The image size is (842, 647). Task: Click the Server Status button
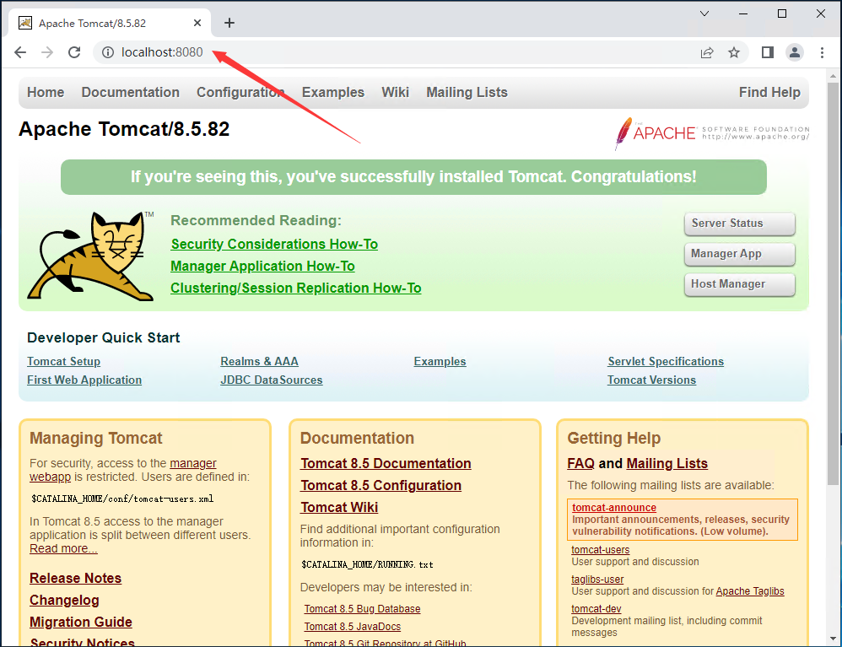click(x=739, y=224)
